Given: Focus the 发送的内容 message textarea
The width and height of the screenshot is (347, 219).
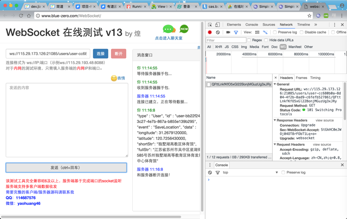Looking at the screenshot, I should coord(67,120).
